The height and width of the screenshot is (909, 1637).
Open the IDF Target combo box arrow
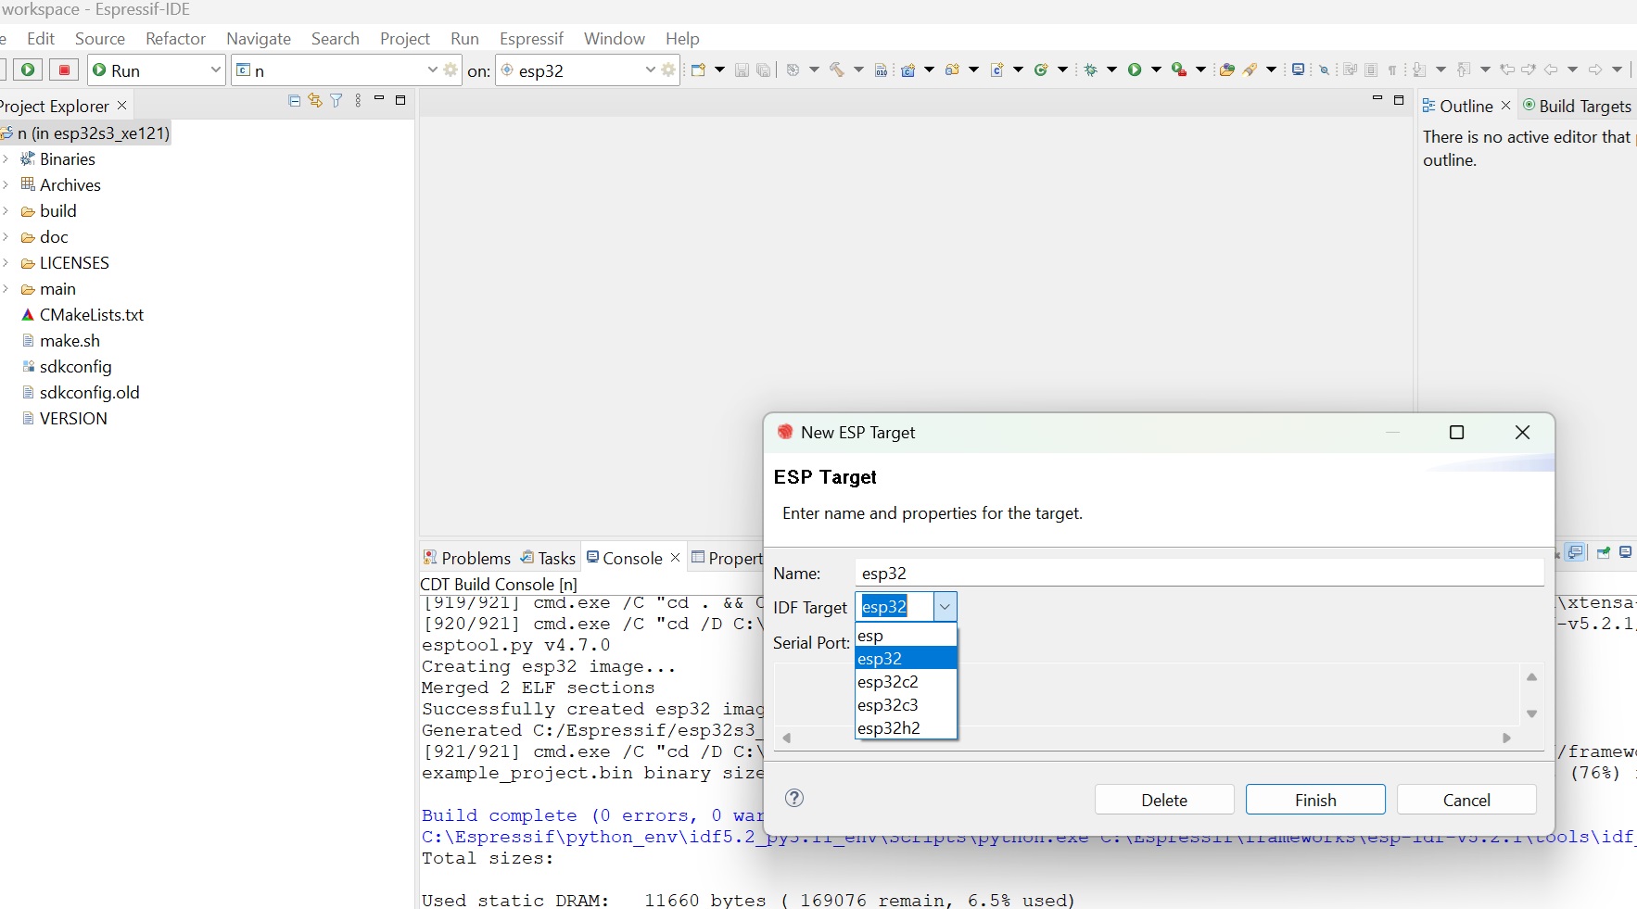(945, 607)
